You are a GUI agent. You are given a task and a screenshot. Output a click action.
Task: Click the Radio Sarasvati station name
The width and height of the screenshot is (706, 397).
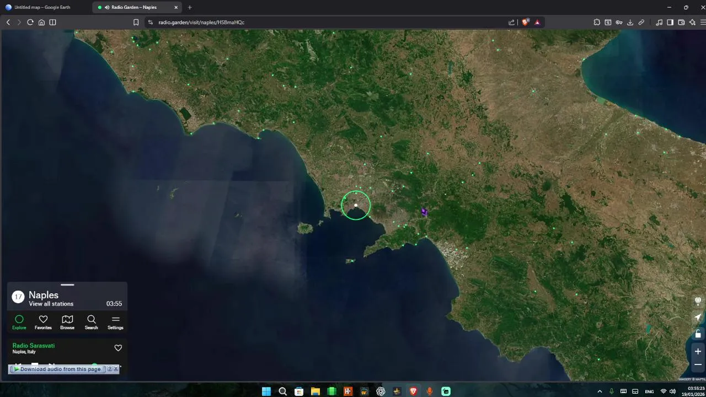point(34,346)
